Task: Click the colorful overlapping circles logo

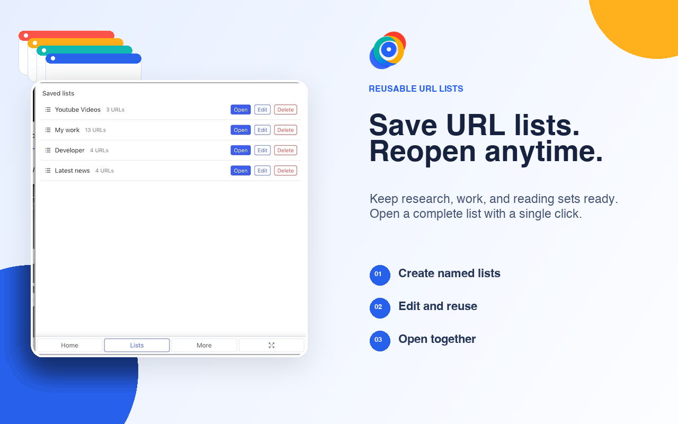Action: point(388,50)
